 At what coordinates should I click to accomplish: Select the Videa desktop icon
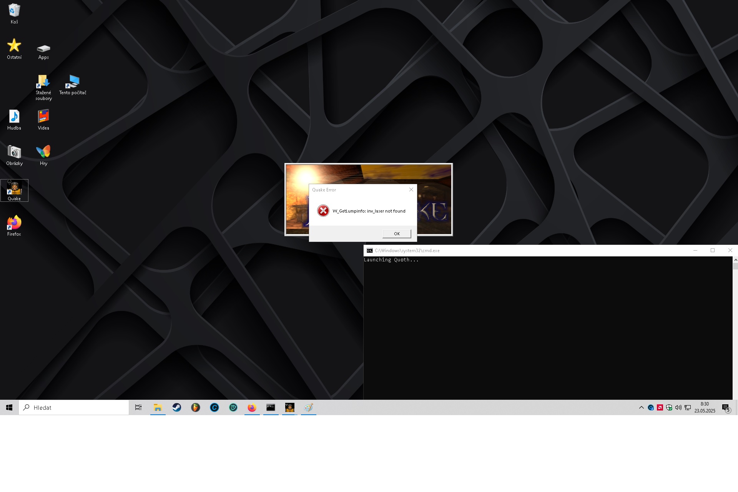(x=43, y=120)
